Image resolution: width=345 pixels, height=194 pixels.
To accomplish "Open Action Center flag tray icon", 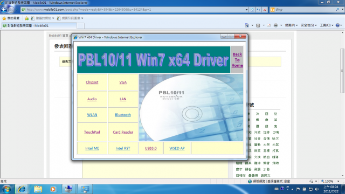I will [x=298, y=189].
